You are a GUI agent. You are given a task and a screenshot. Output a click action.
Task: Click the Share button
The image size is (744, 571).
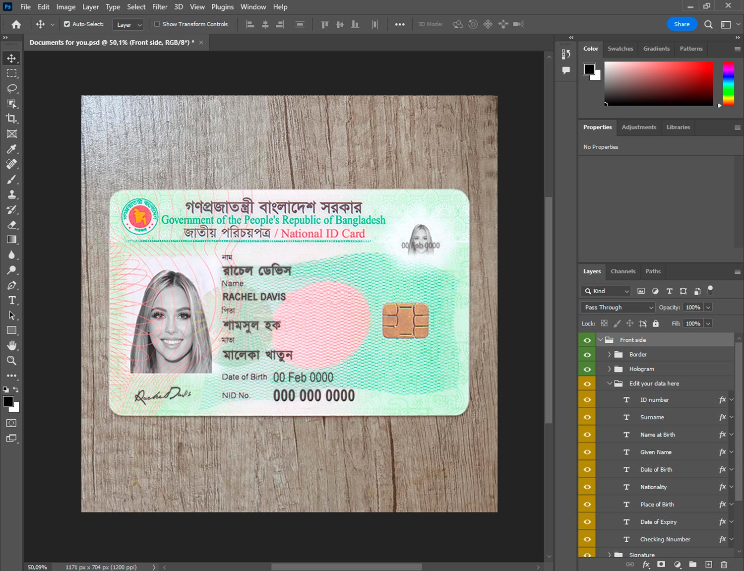tap(682, 24)
